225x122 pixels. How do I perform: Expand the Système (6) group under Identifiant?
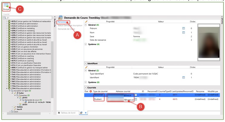pos(86,82)
